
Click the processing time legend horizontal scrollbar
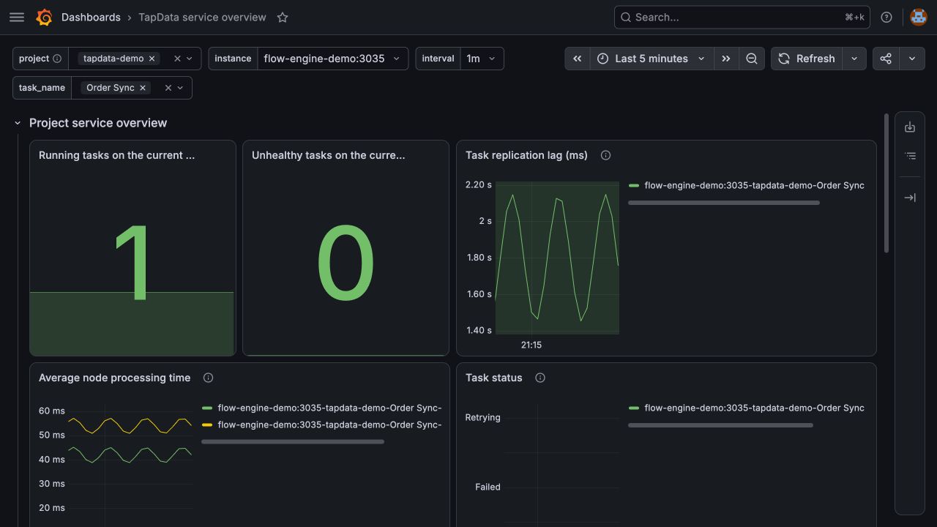[293, 441]
